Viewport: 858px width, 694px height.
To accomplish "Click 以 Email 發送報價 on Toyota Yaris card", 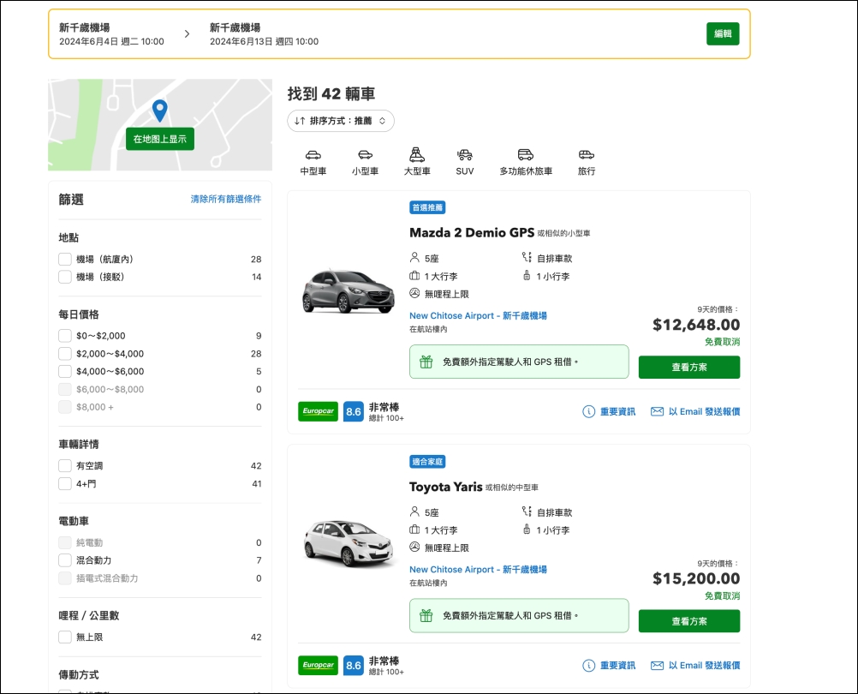I will (704, 666).
